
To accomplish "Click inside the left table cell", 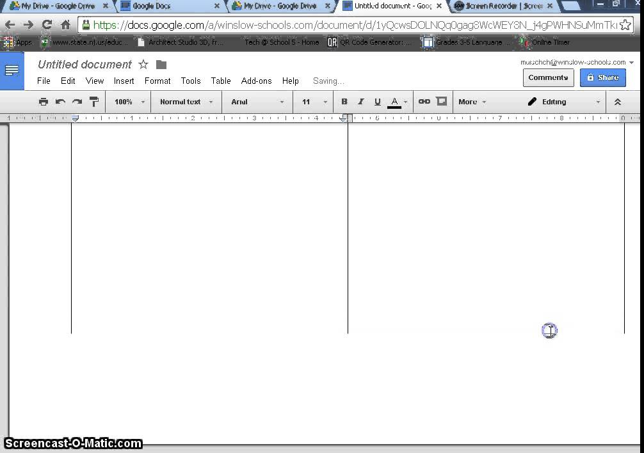I will tap(209, 228).
